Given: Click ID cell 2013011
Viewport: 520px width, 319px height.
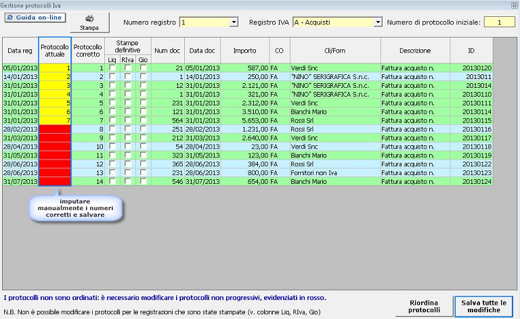Looking at the screenshot, I should tap(471, 76).
